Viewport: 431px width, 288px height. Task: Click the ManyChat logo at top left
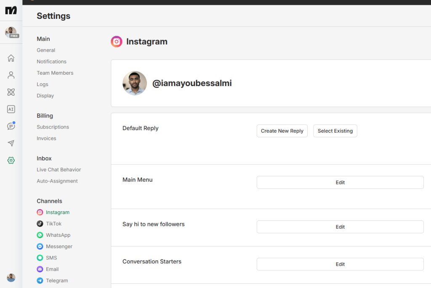click(11, 11)
